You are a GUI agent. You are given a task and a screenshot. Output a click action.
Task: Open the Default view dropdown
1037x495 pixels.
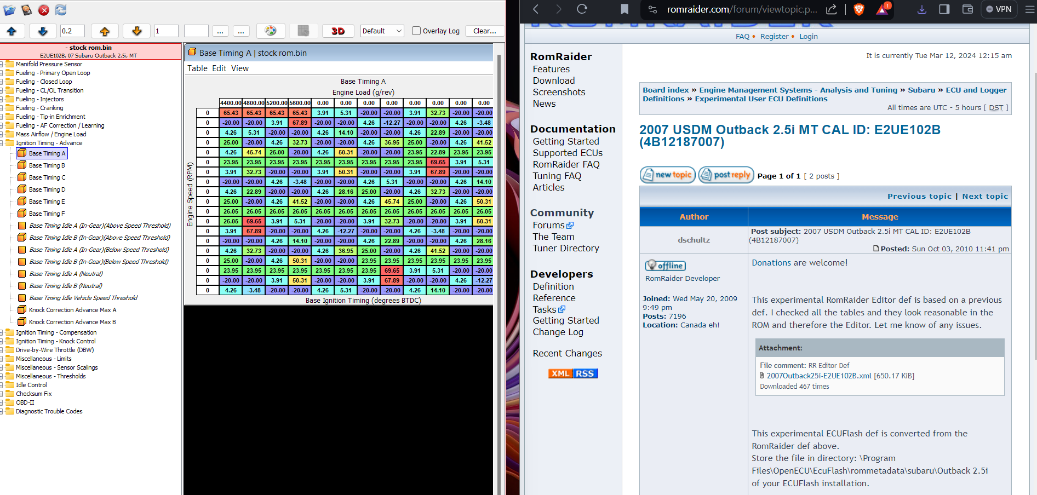pyautogui.click(x=382, y=31)
